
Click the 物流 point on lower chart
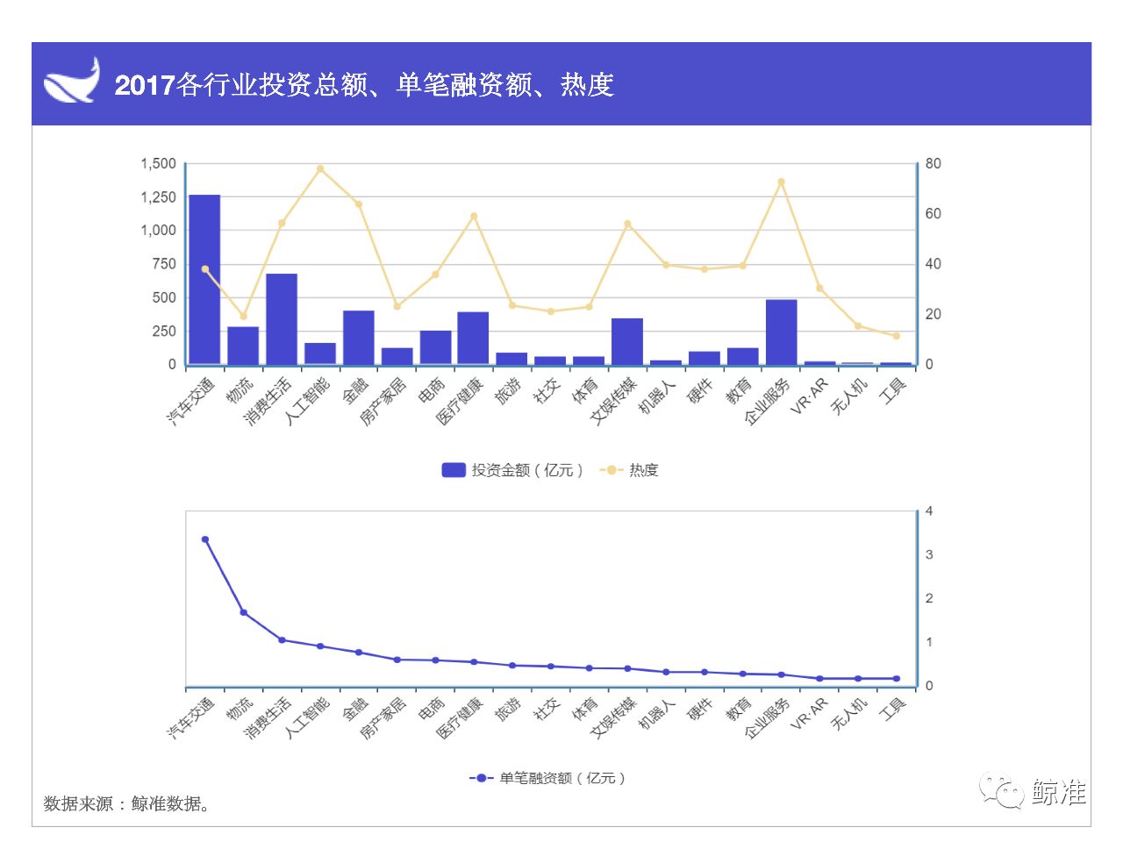(243, 612)
